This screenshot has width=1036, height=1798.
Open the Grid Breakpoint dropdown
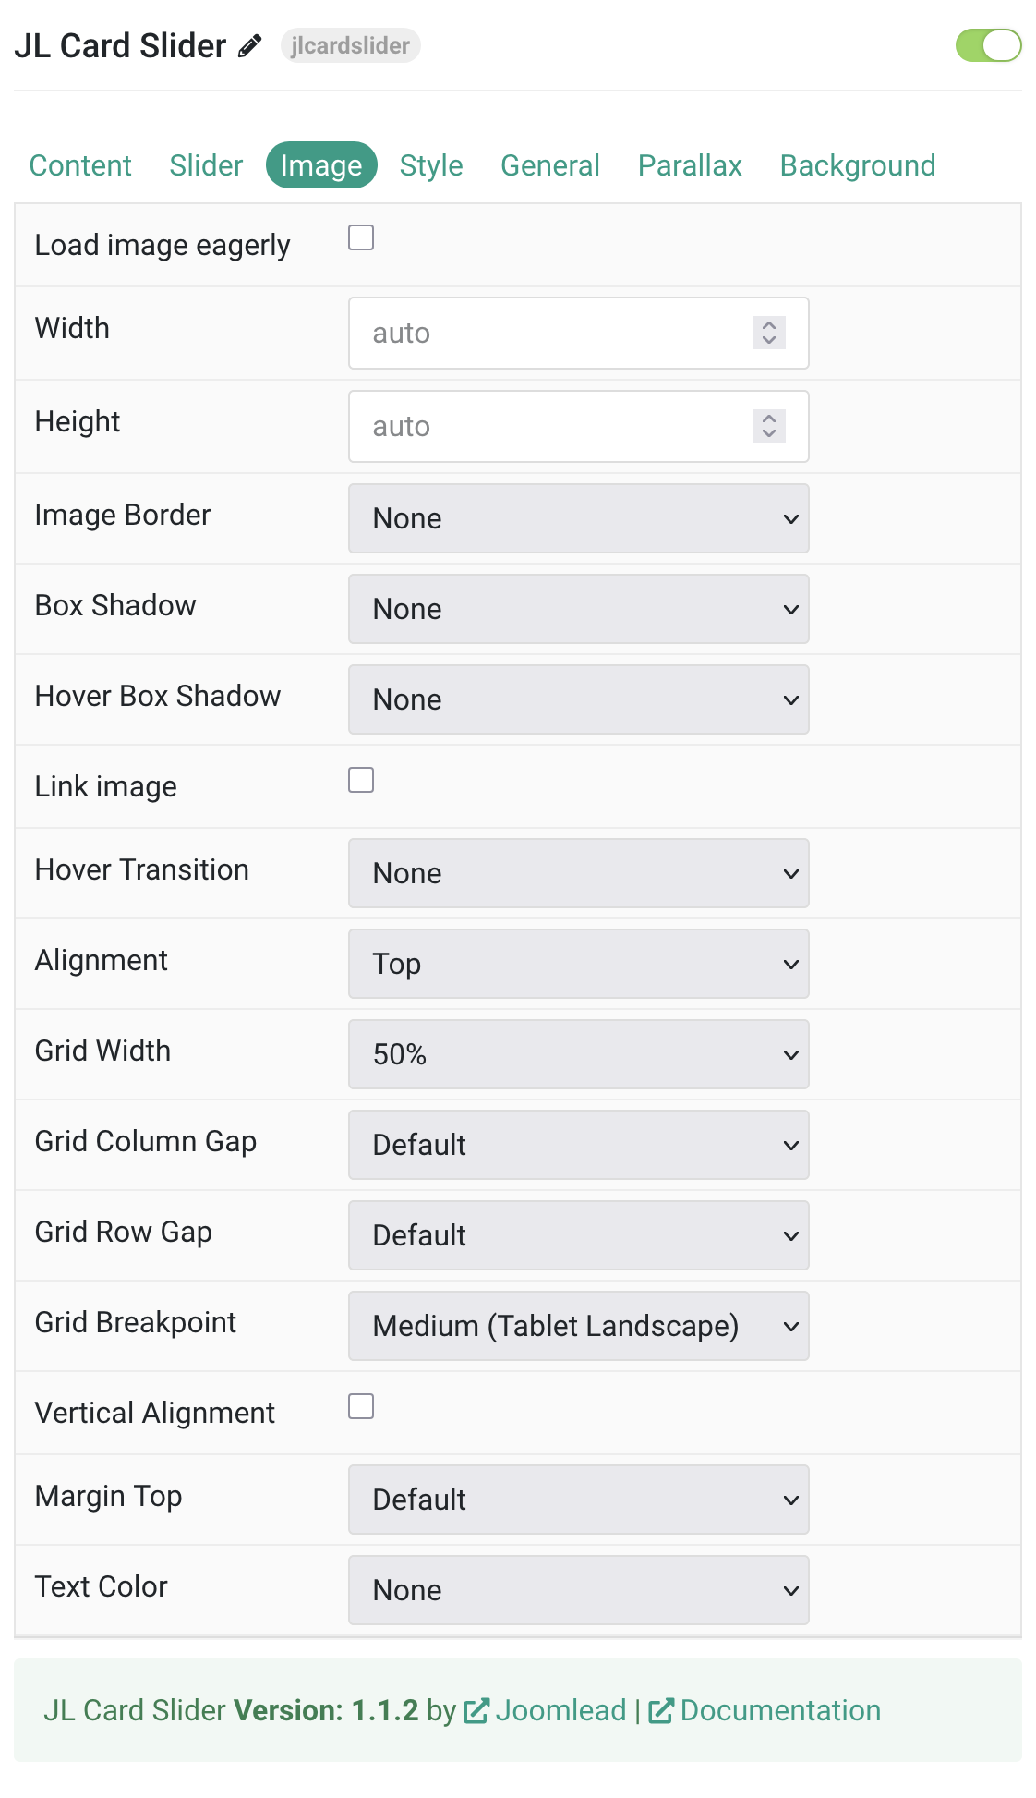[579, 1326]
